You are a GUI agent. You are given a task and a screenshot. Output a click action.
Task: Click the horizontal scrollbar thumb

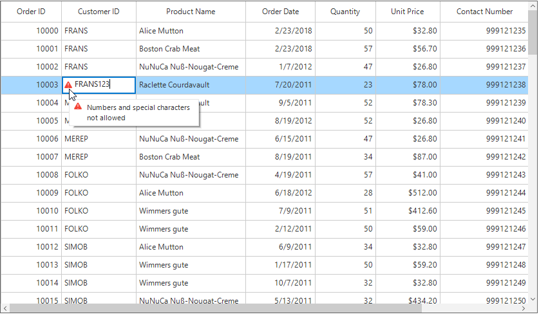(x=216, y=308)
